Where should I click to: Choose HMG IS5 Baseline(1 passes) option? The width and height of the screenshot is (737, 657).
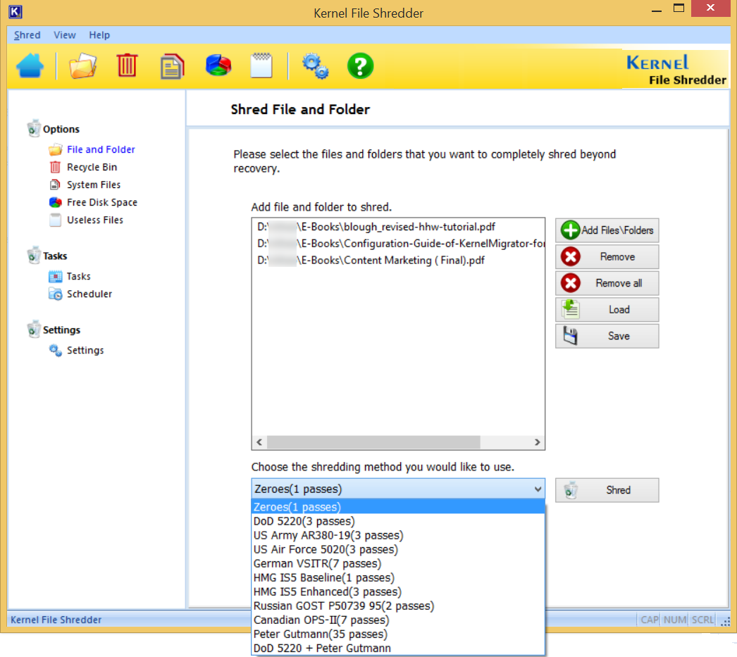pyautogui.click(x=398, y=577)
